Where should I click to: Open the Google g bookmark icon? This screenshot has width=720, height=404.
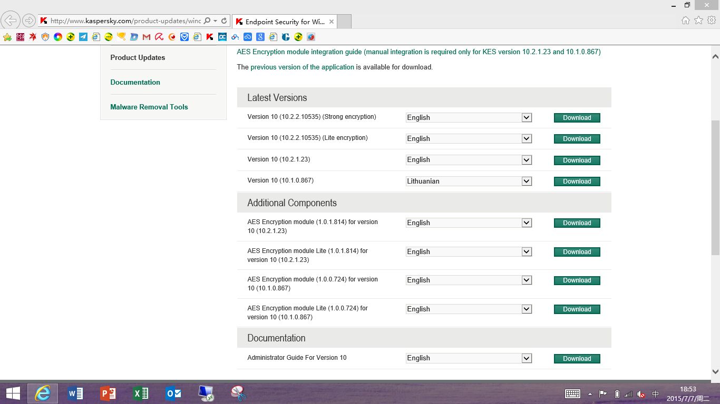click(260, 37)
